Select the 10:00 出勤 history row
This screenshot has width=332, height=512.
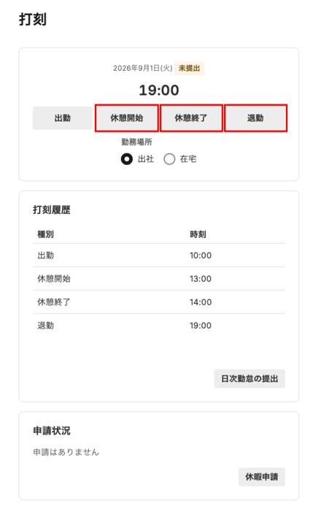click(159, 256)
